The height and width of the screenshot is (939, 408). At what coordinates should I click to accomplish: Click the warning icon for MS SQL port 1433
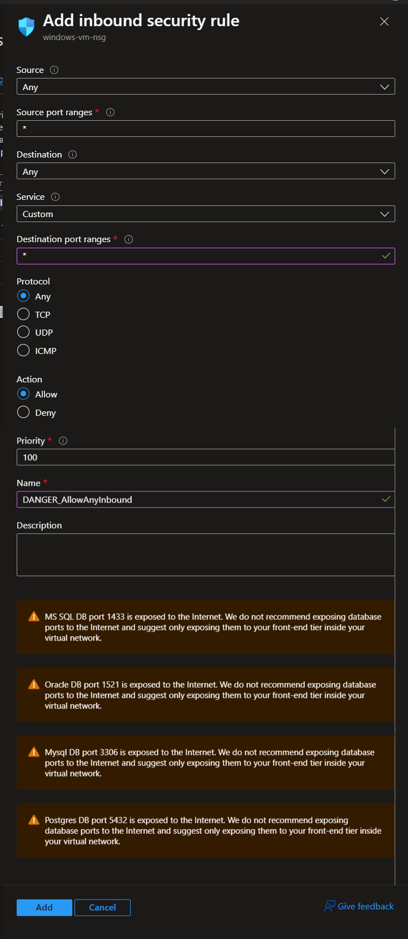coord(33,616)
